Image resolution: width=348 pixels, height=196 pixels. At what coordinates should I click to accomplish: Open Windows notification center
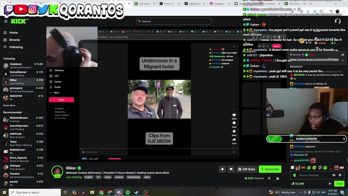pos(342,192)
